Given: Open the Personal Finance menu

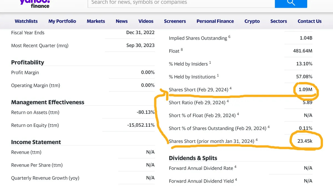Looking at the screenshot, I should click(x=215, y=21).
